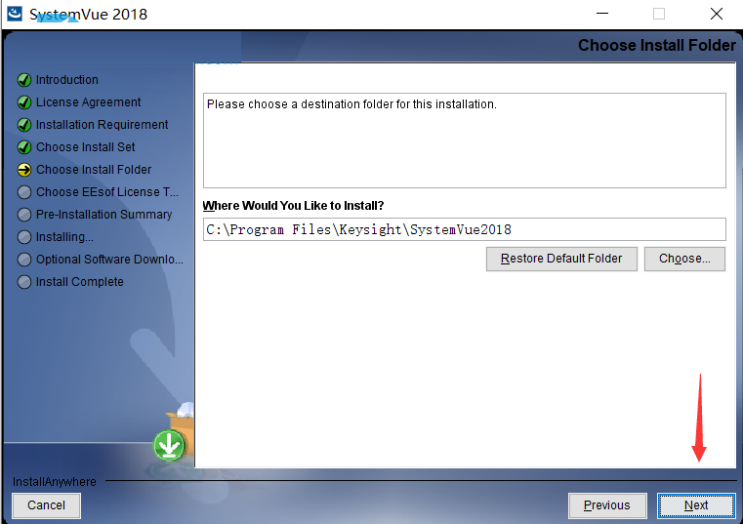
Task: Click Restore Default Folder button
Action: pos(561,259)
